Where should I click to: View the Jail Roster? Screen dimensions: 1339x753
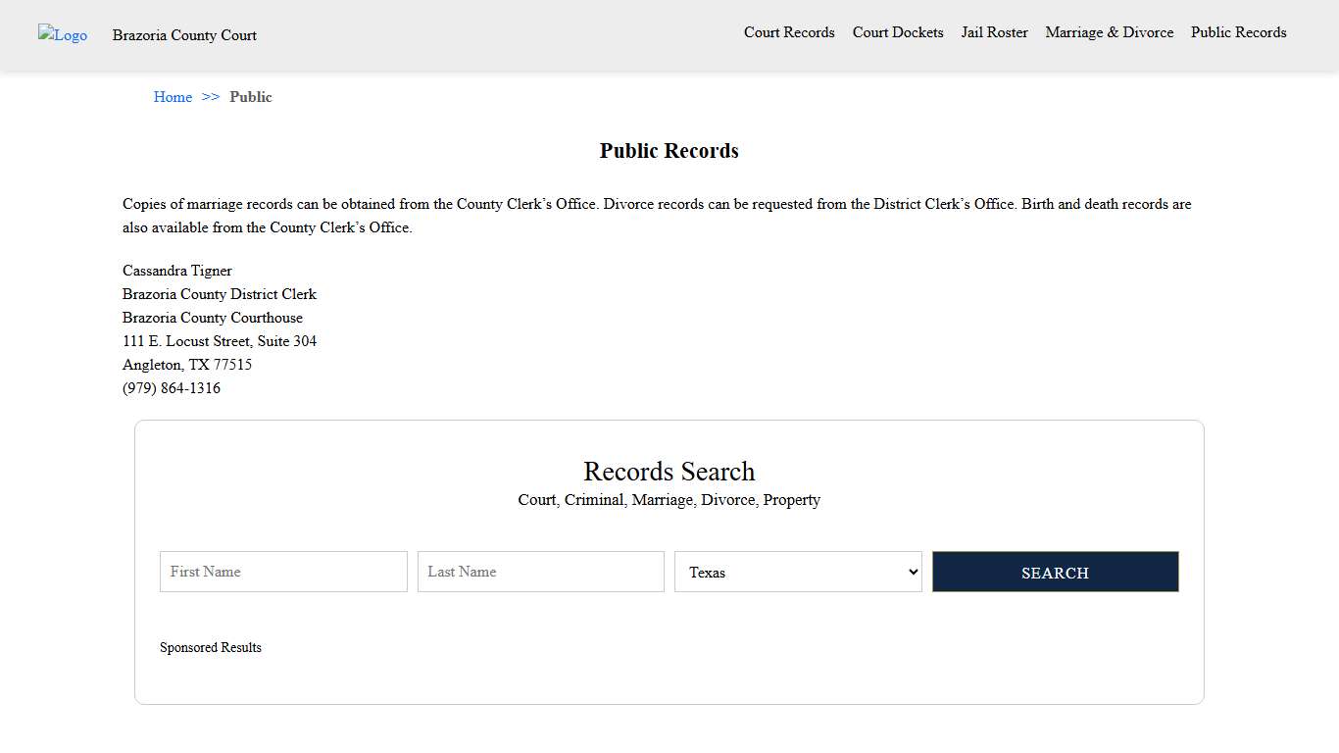pyautogui.click(x=994, y=32)
